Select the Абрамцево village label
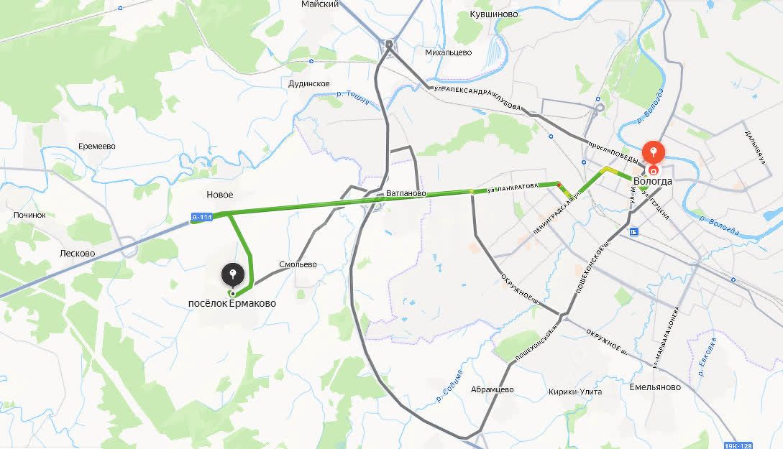 click(493, 389)
